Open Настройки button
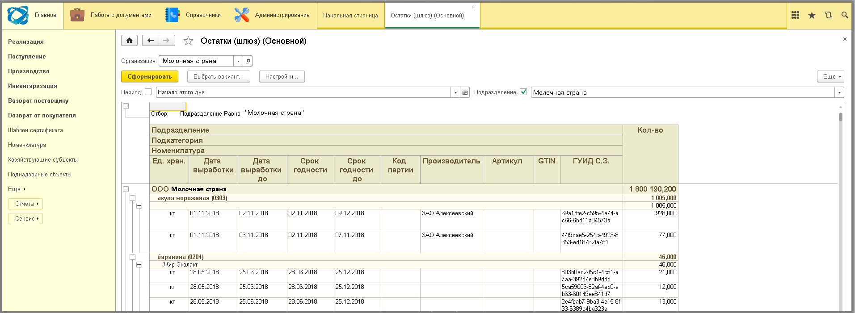The height and width of the screenshot is (313, 855). click(282, 76)
